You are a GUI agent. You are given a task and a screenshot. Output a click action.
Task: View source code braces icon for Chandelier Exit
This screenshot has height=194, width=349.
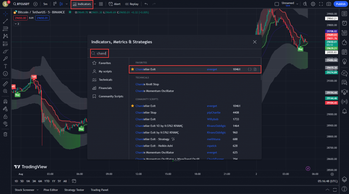point(249,69)
